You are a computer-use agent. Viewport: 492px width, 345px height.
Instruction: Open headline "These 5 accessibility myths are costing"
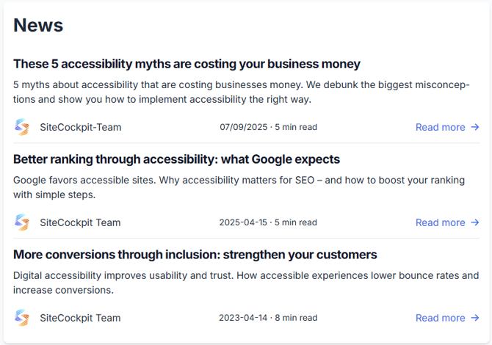(187, 64)
